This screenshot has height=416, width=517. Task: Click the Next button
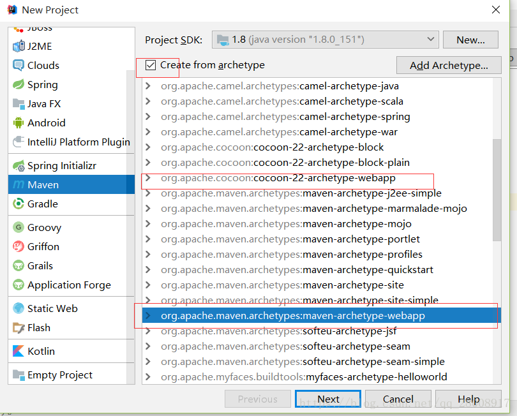(x=328, y=399)
